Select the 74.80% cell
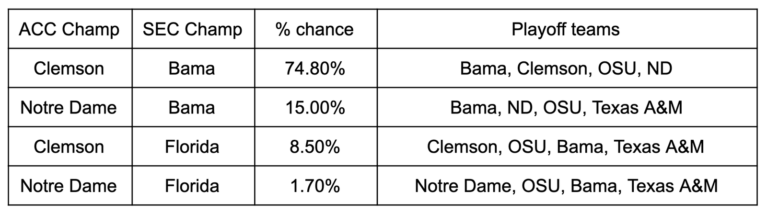This screenshot has width=767, height=214. pos(316,68)
